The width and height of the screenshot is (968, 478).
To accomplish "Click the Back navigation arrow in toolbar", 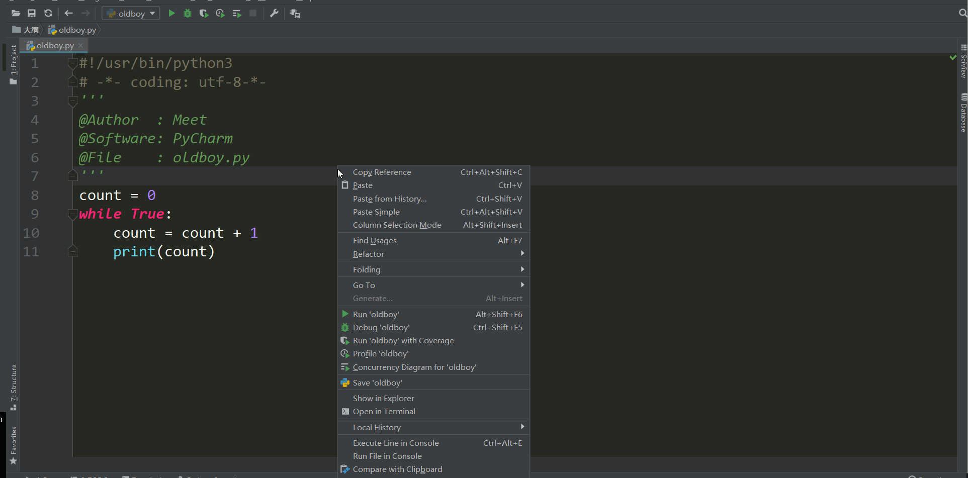I will (69, 14).
